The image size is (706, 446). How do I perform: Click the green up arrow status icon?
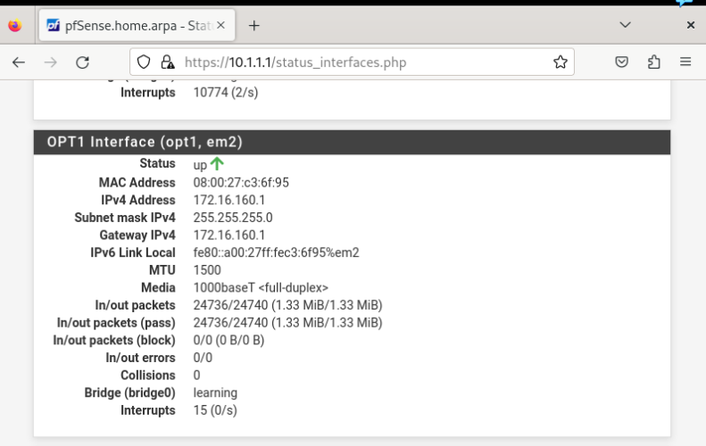tap(217, 163)
